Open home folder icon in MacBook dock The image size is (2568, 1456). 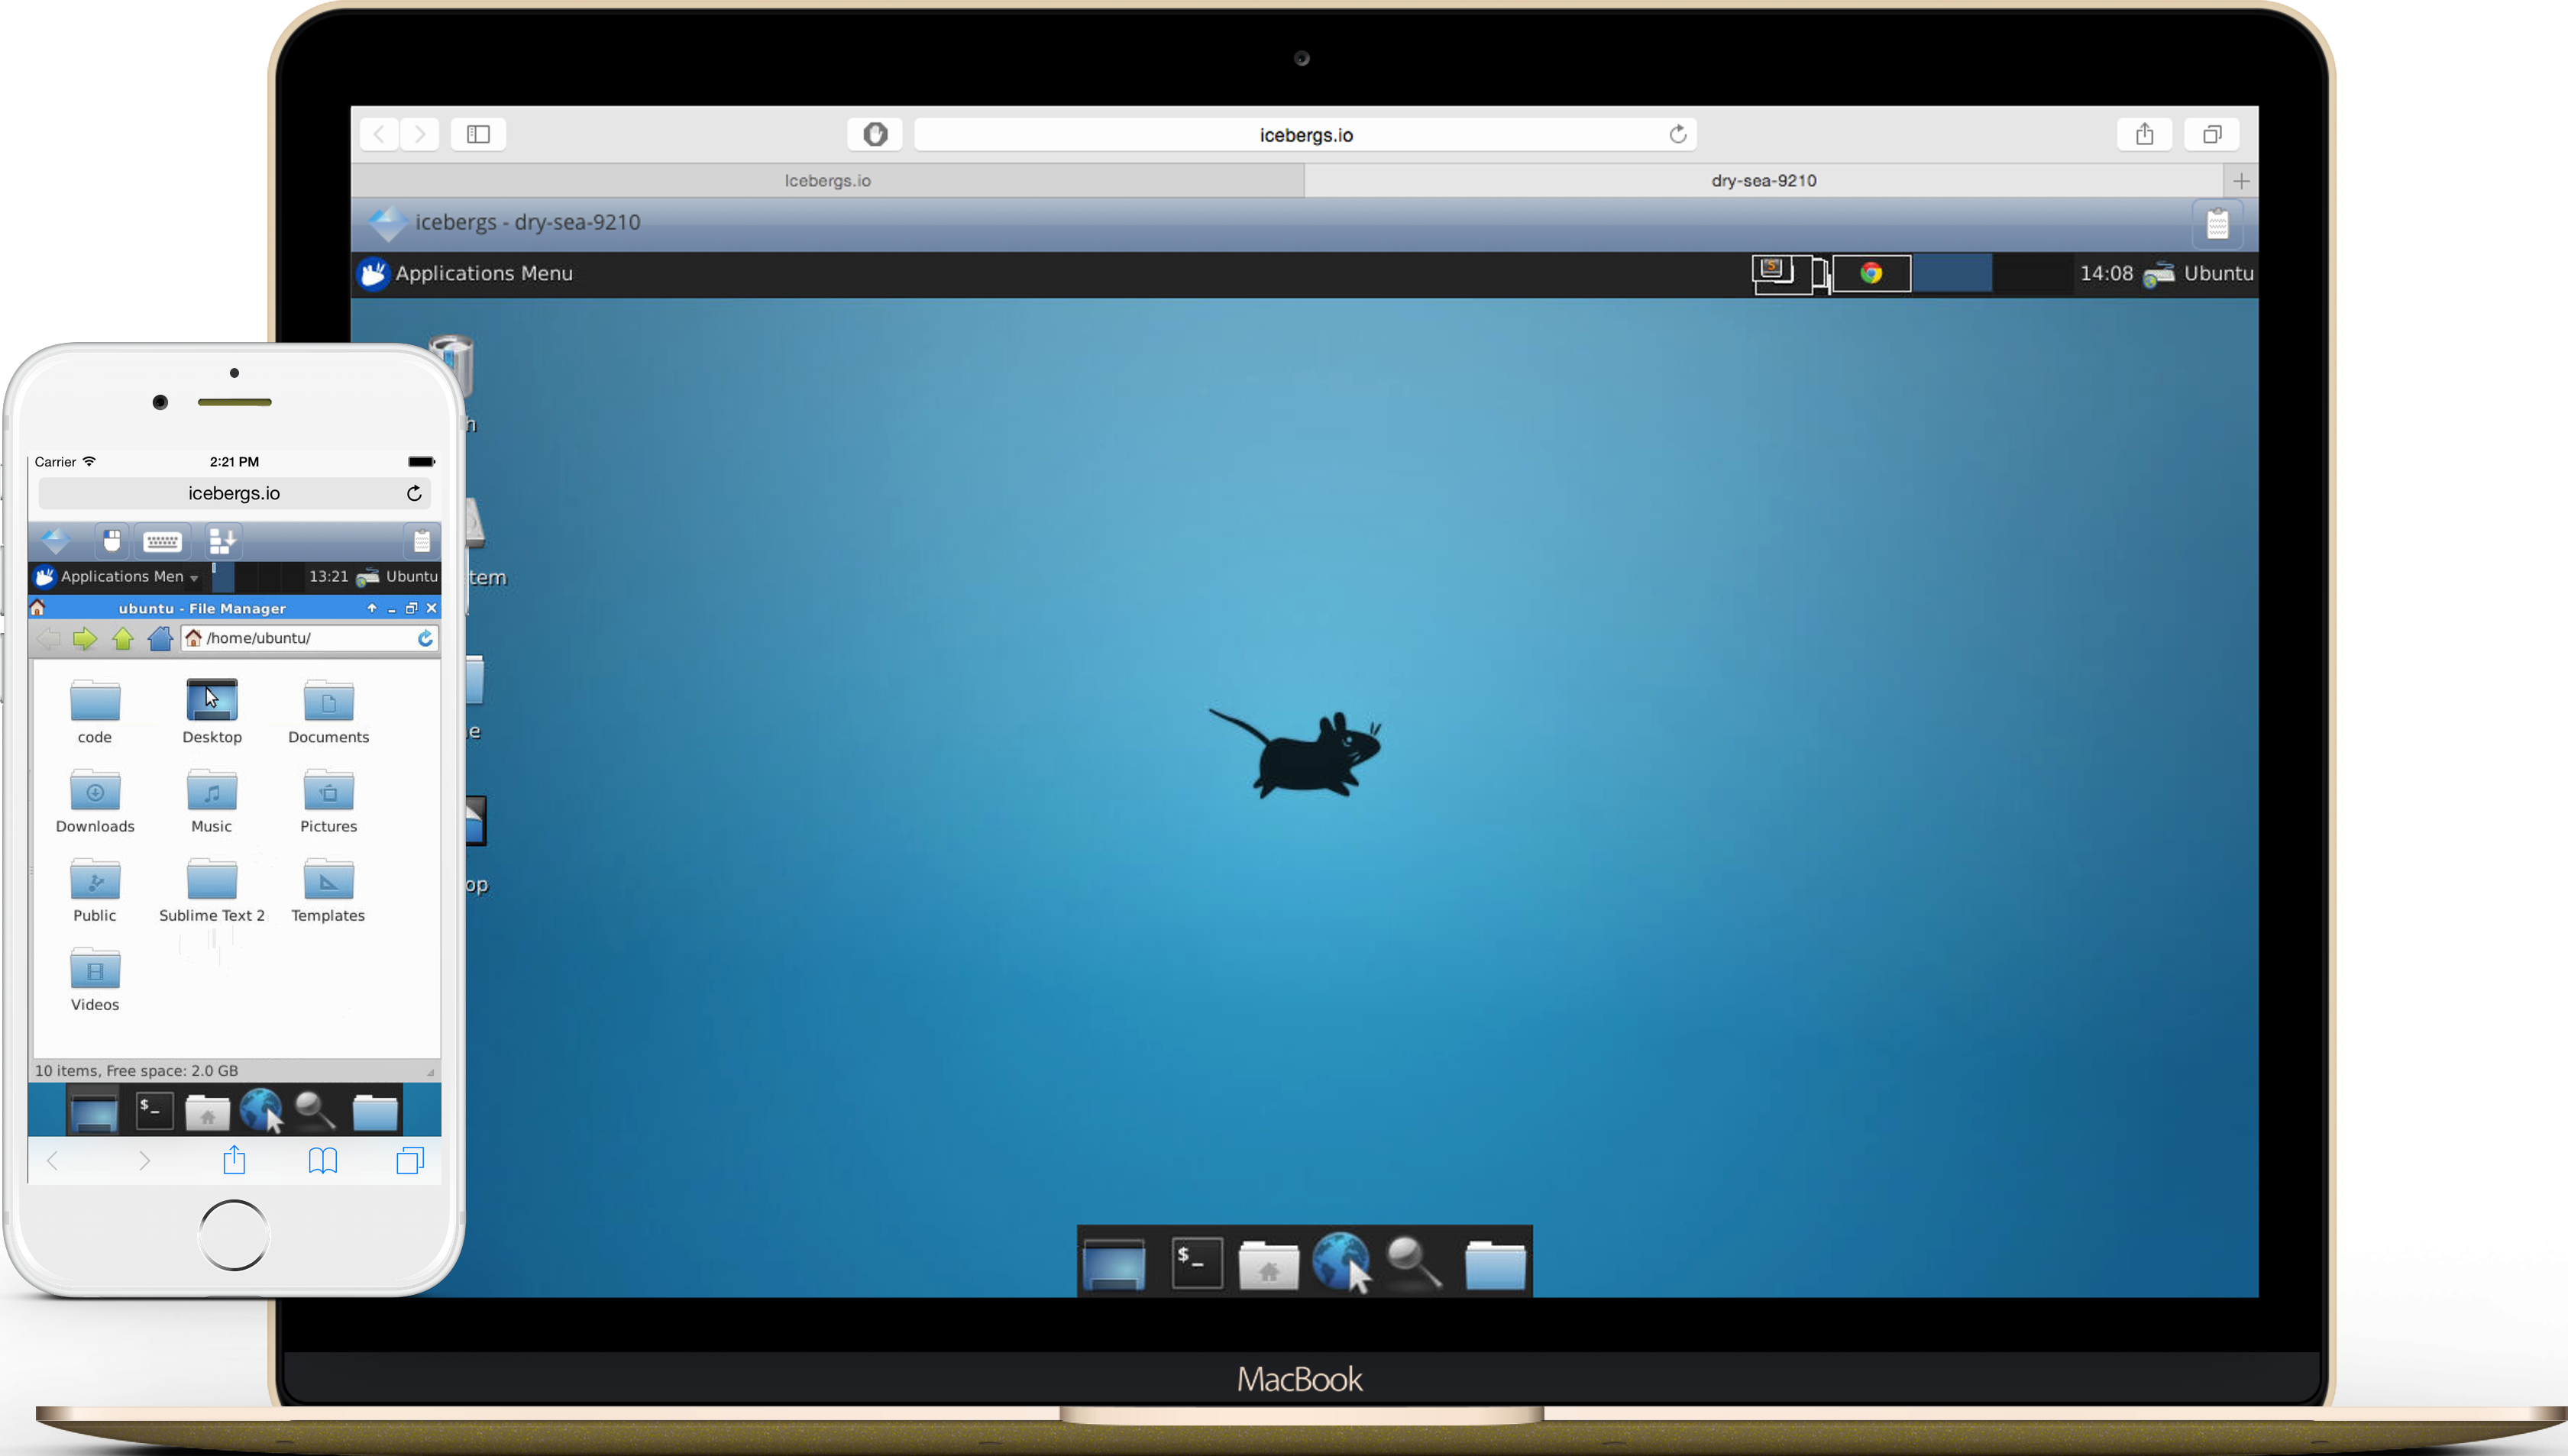1267,1264
